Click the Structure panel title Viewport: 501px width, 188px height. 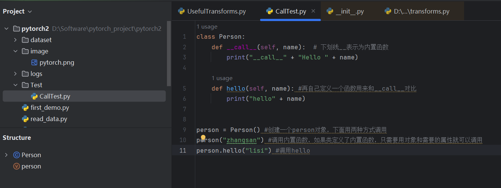click(17, 138)
